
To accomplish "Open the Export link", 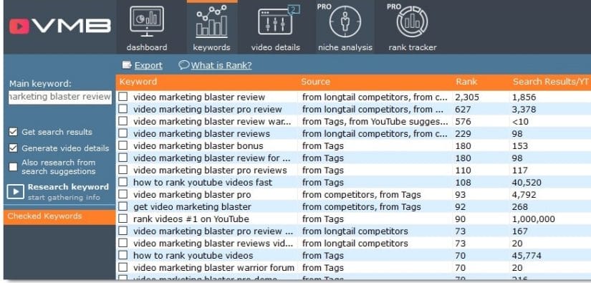I will pyautogui.click(x=148, y=66).
